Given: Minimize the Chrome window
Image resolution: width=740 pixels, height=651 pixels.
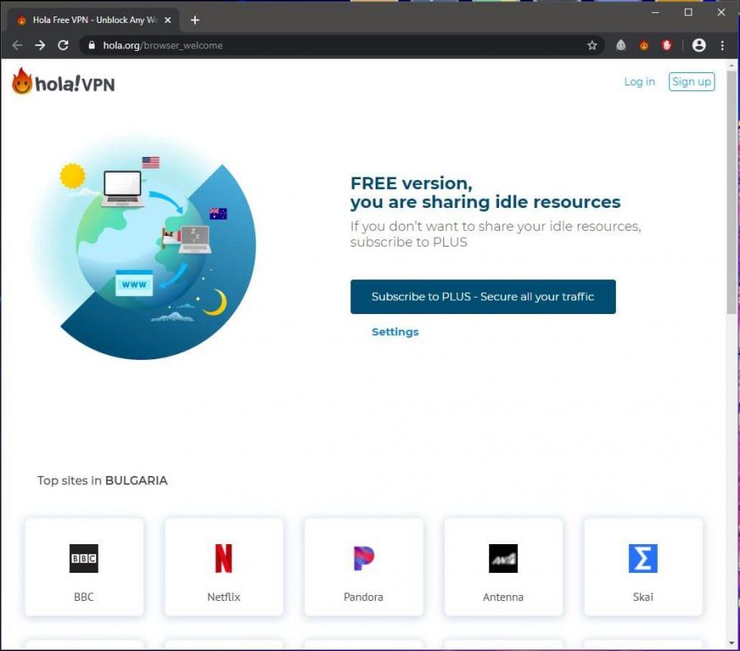Looking at the screenshot, I should 655,12.
